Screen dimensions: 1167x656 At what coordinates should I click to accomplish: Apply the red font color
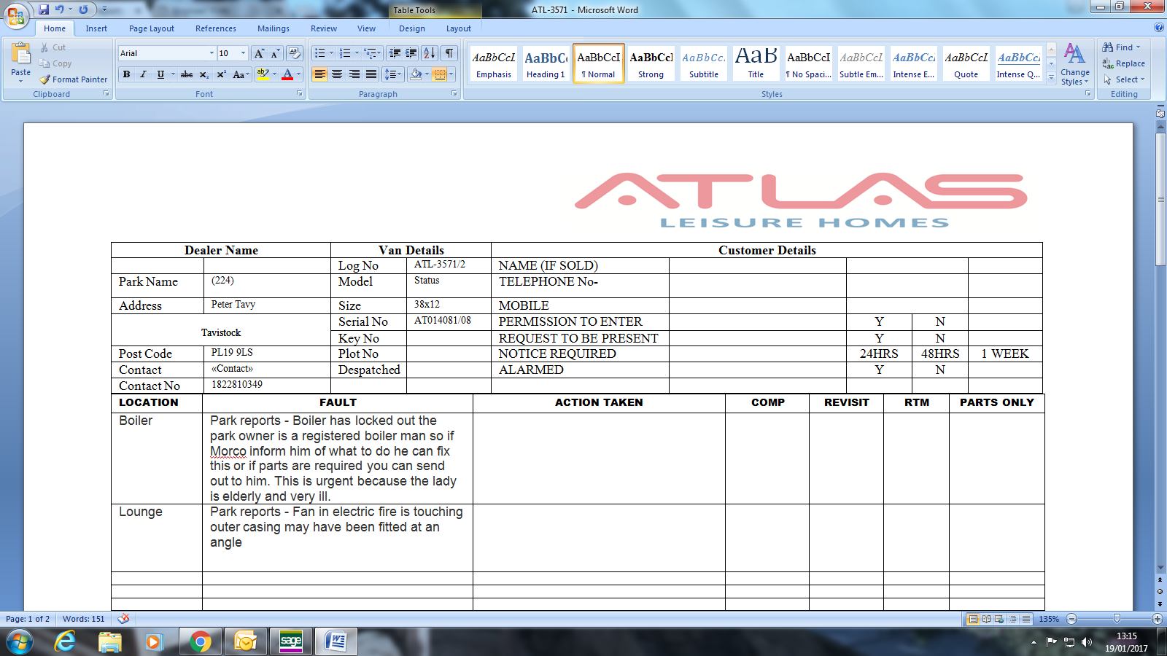tap(287, 74)
